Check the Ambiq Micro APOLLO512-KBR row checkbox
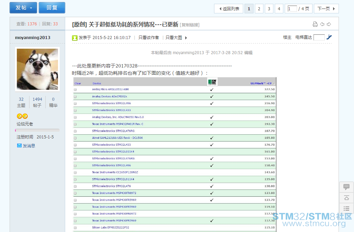354x232 pixels. (75, 89)
